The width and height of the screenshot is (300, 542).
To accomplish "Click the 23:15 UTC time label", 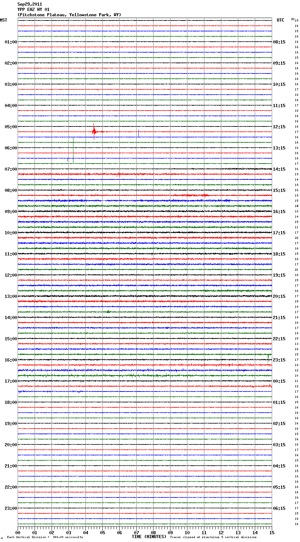I will tap(279, 360).
